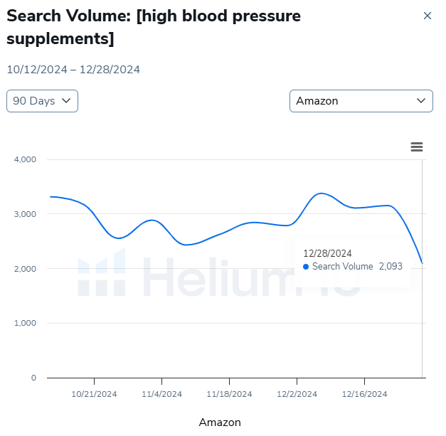Select the 10/21/2024 x-axis label
Image resolution: width=446 pixels, height=436 pixels.
[x=94, y=394]
